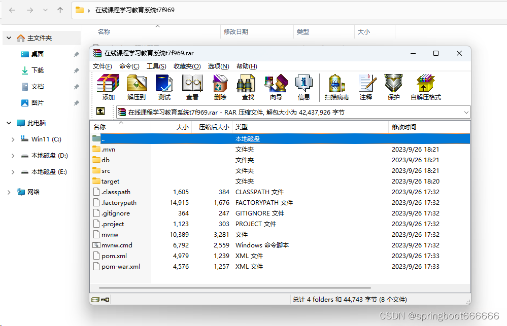
Task: Click the horizontal scrollbar in WinRAR list
Action: click(x=235, y=287)
